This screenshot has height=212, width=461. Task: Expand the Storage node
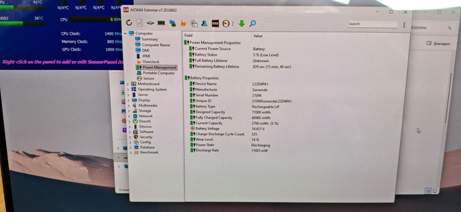pyautogui.click(x=129, y=111)
